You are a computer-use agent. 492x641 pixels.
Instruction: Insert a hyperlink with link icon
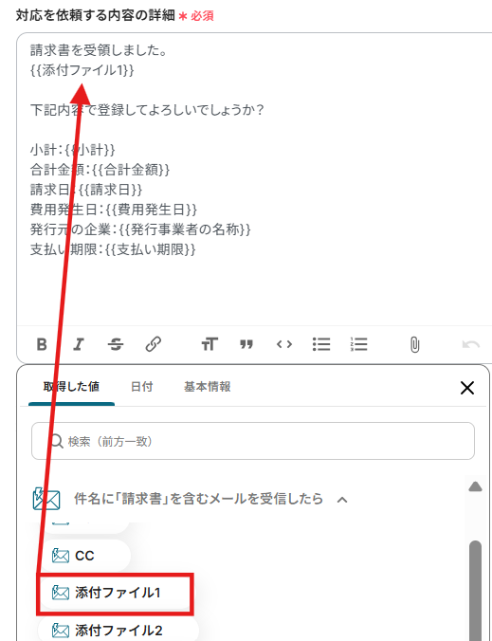pyautogui.click(x=154, y=344)
